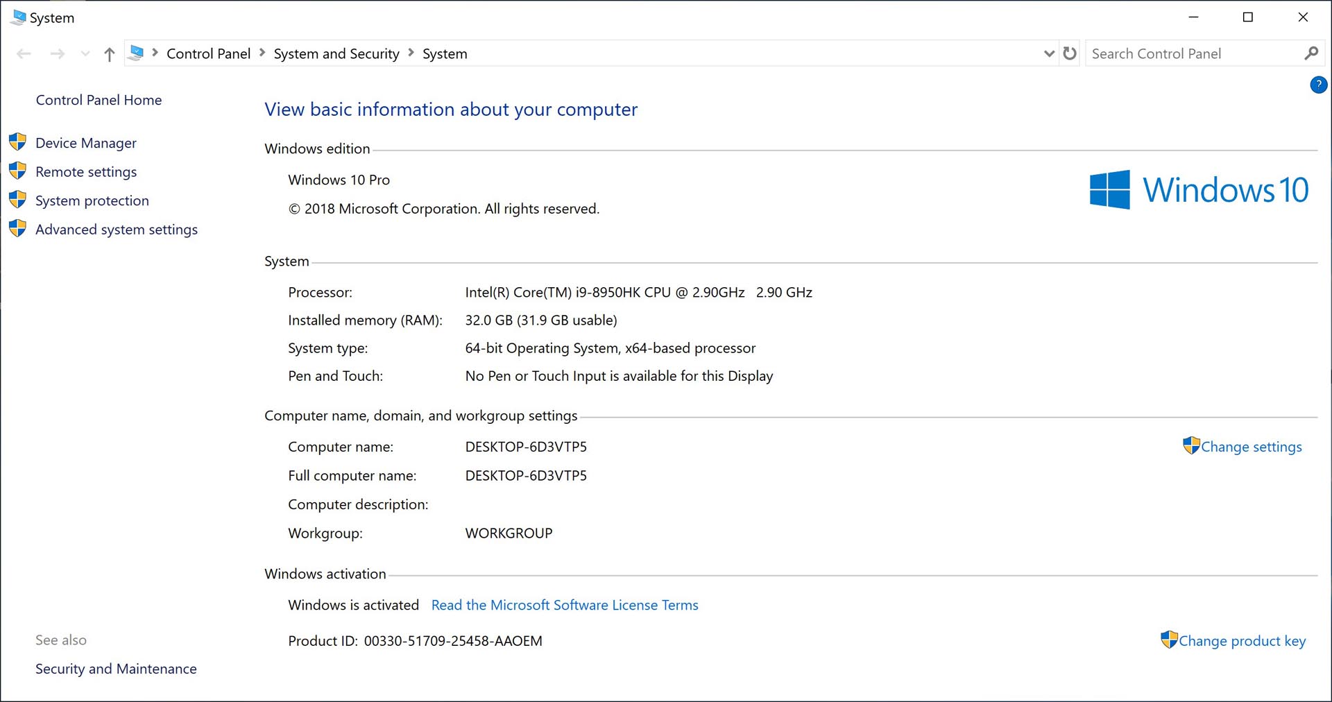
Task: Expand chevron before Control Panel breadcrumb
Action: (x=155, y=53)
